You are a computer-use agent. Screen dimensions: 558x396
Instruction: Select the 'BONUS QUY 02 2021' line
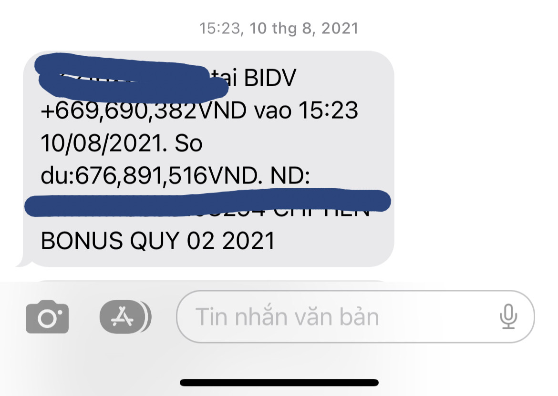coord(158,241)
